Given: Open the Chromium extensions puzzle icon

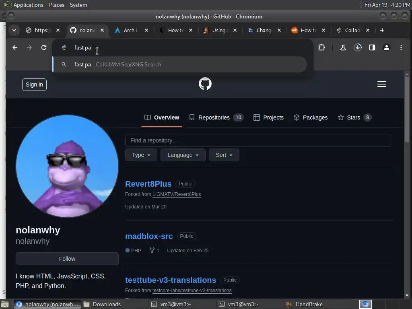Looking at the screenshot, I should (x=321, y=47).
